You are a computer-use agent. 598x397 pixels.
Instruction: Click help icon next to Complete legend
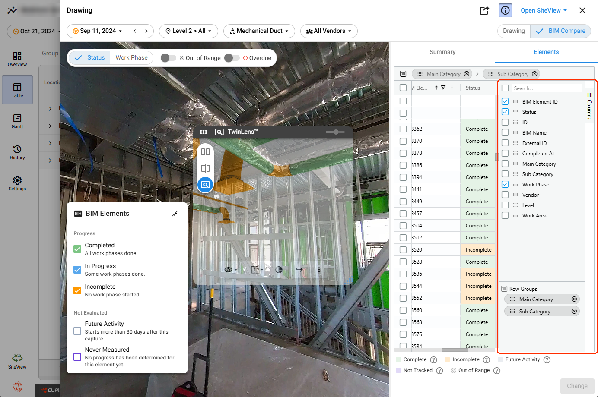[x=434, y=360]
